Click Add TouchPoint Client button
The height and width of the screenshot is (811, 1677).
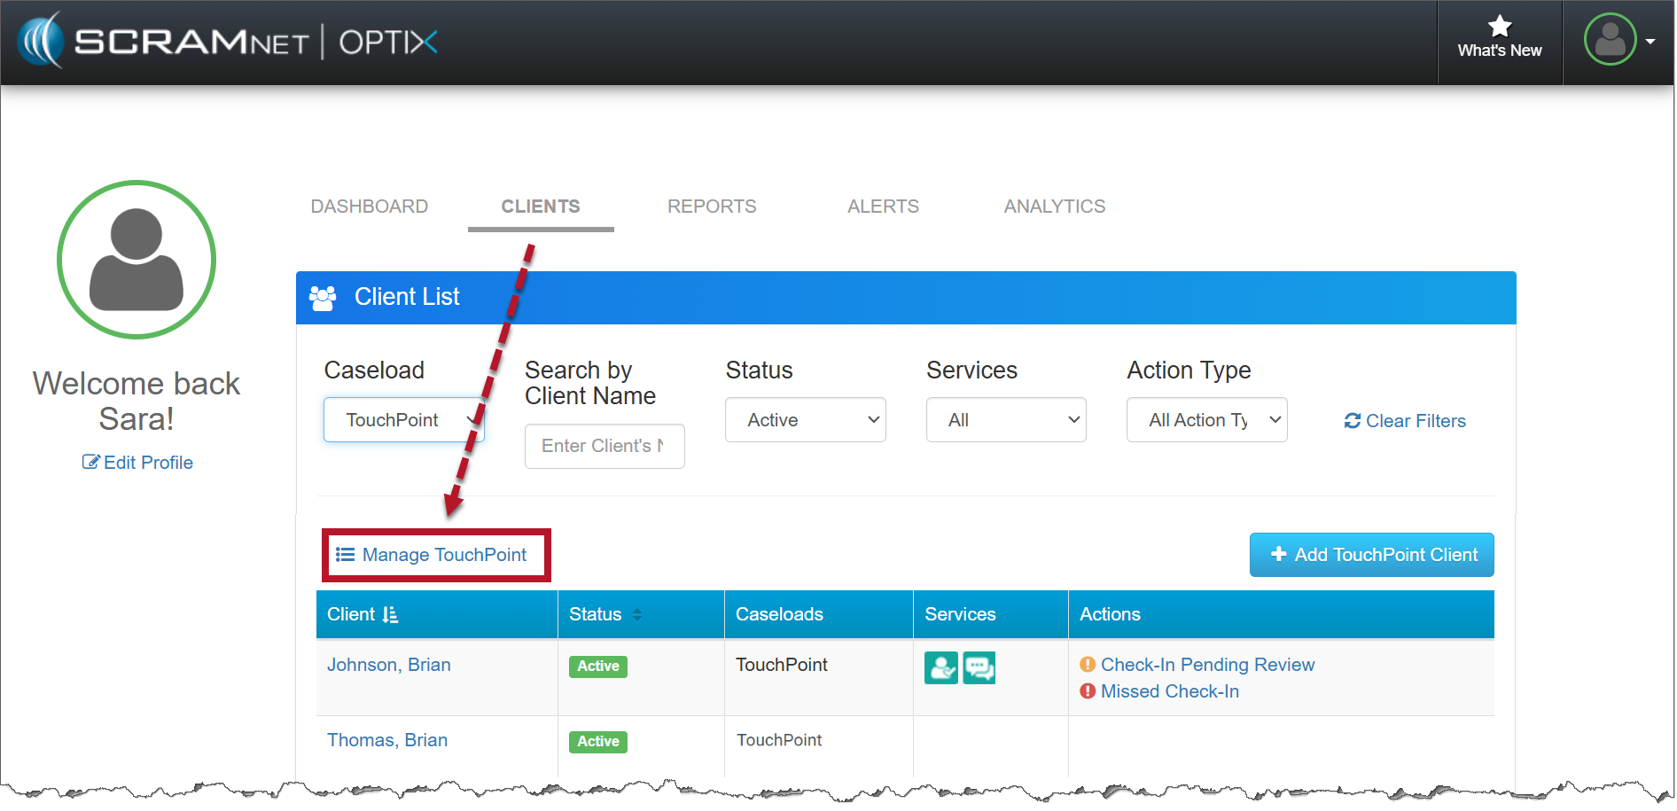(1371, 555)
